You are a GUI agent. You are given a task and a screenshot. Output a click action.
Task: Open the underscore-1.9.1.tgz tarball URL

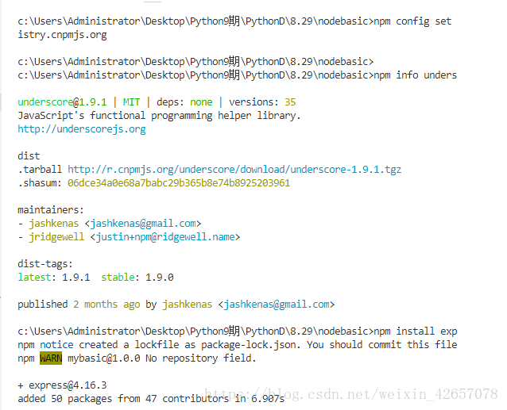tap(234, 170)
